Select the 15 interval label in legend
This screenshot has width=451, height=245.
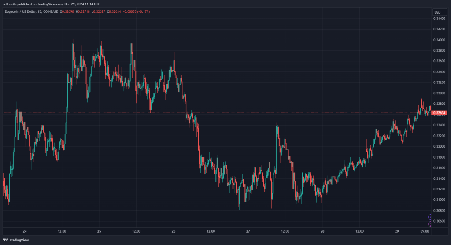39,12
